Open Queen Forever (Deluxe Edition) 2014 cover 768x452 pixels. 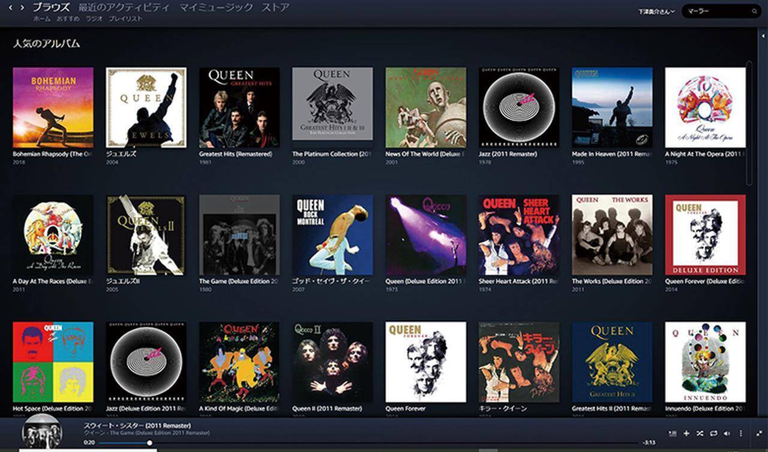tap(706, 235)
